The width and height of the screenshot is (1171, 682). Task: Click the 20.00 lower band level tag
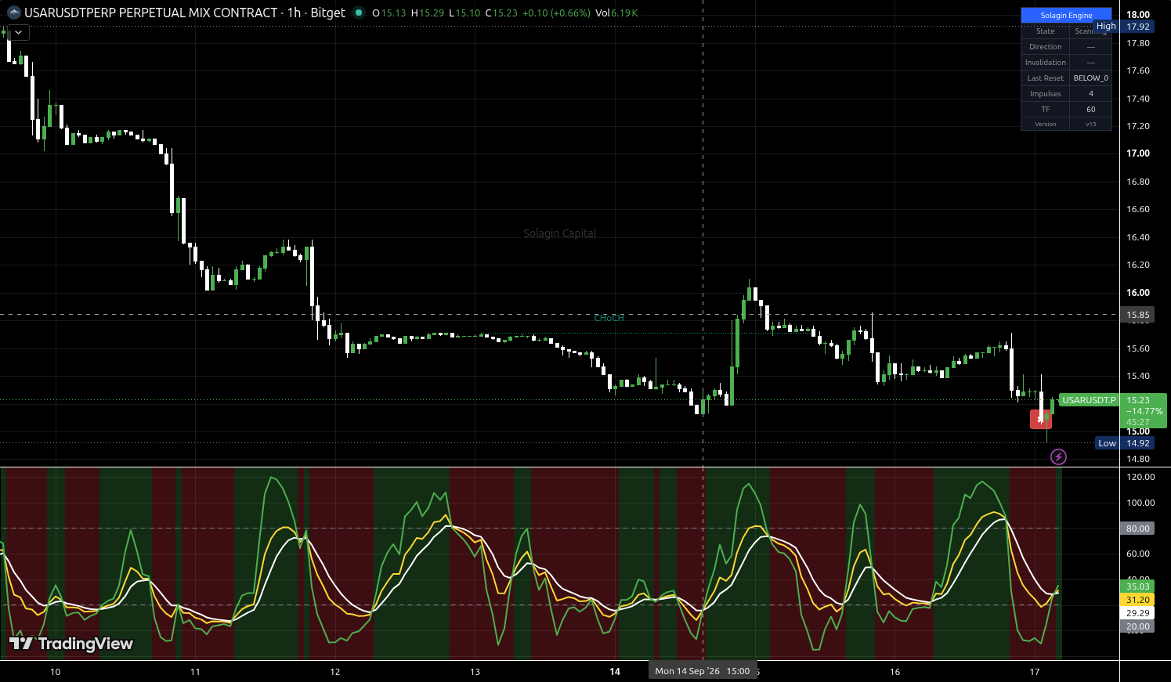(x=1137, y=626)
